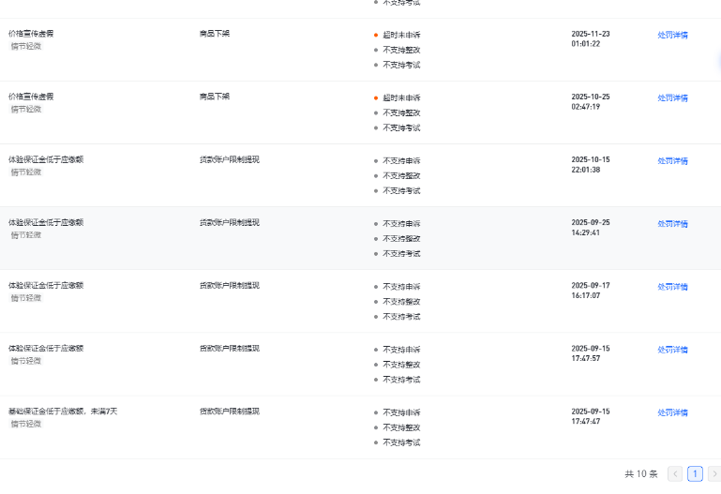Click 不支持申诉 status in the 2025-09-25 row
This screenshot has width=721, height=494.
pos(401,223)
